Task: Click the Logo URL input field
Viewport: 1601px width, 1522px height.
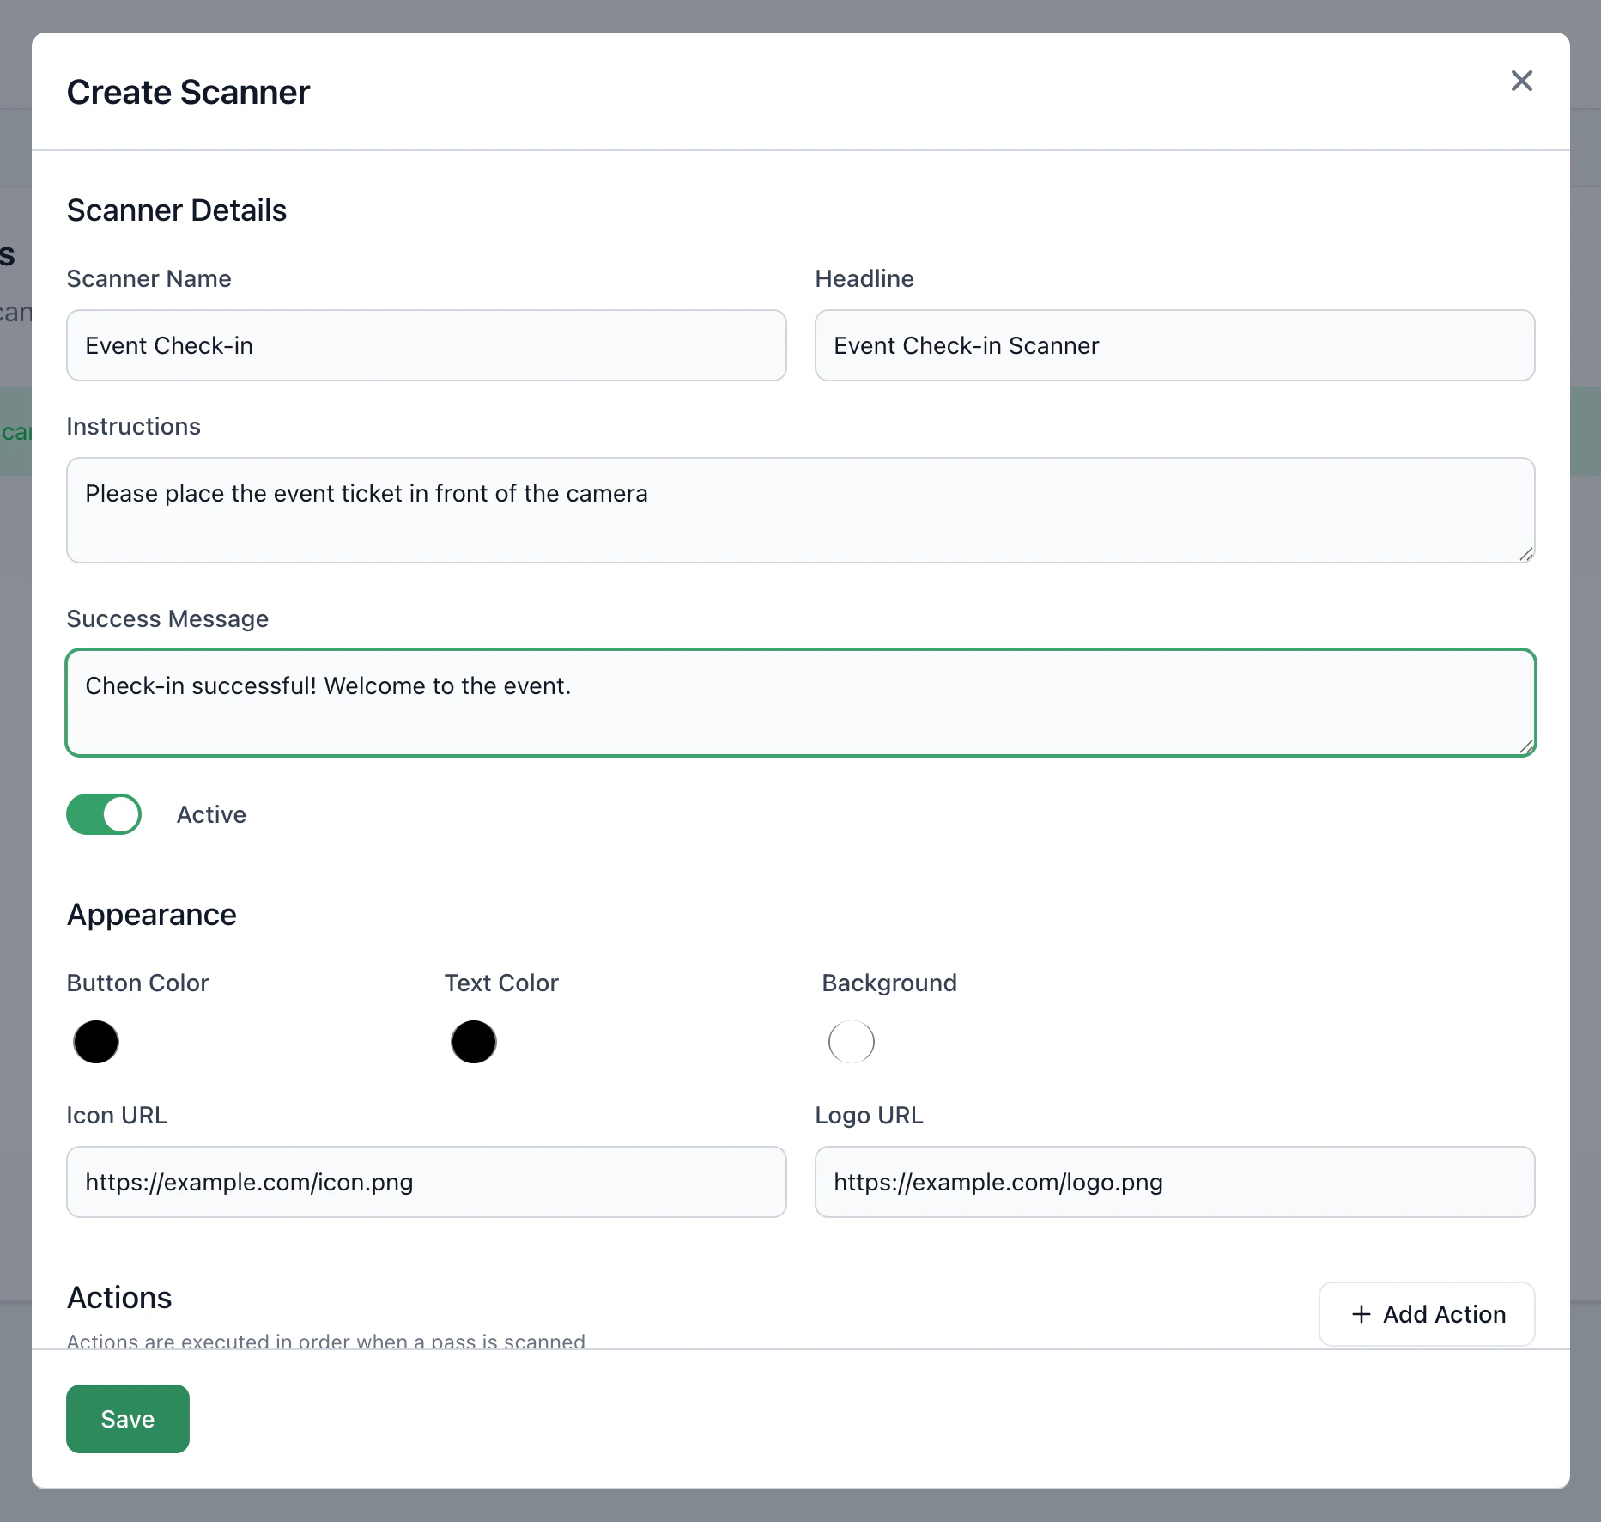Action: pos(1174,1182)
